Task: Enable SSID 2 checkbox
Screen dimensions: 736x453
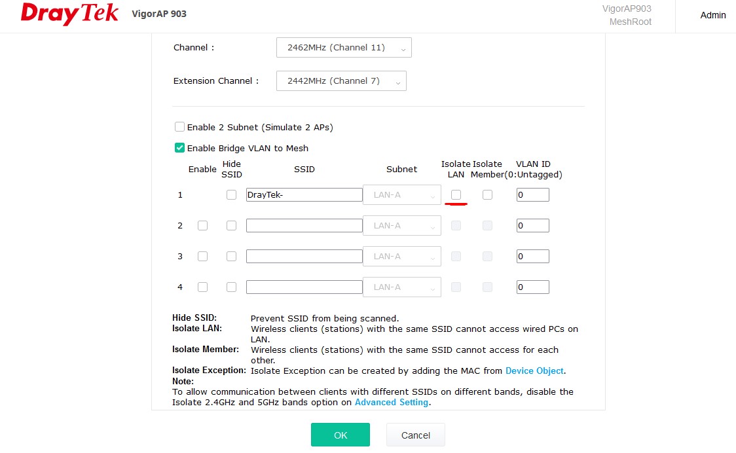Action: click(202, 226)
